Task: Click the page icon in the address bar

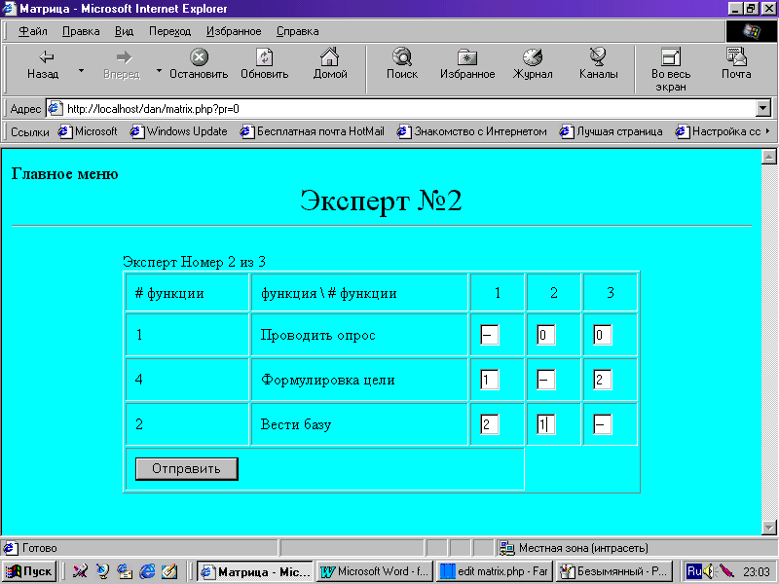Action: (55, 108)
